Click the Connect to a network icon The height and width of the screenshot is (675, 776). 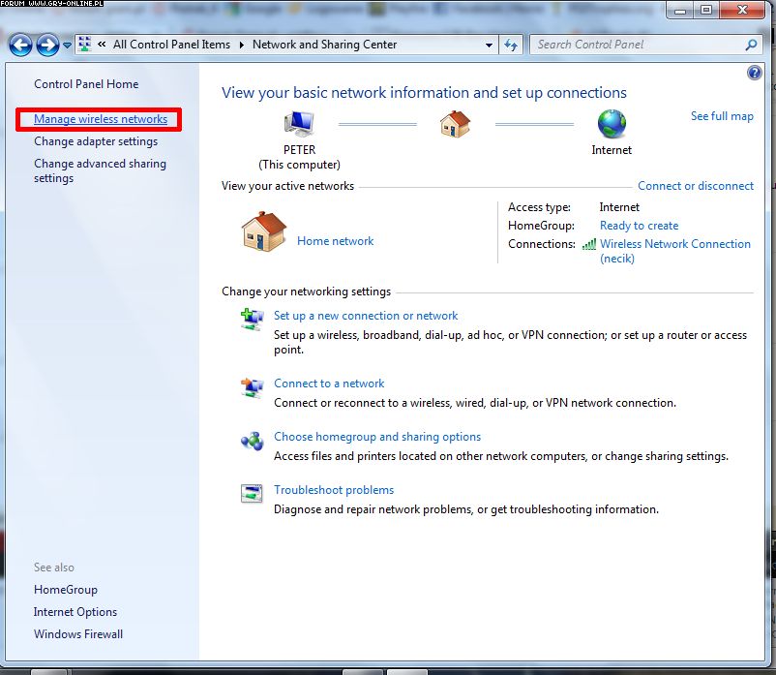coord(252,386)
